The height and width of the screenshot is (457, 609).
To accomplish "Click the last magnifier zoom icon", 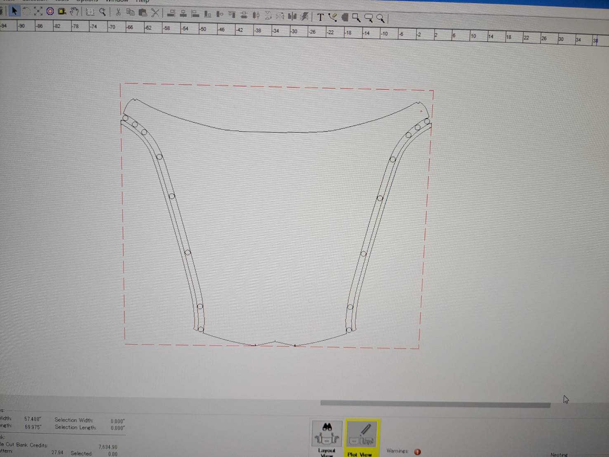I will coord(381,18).
